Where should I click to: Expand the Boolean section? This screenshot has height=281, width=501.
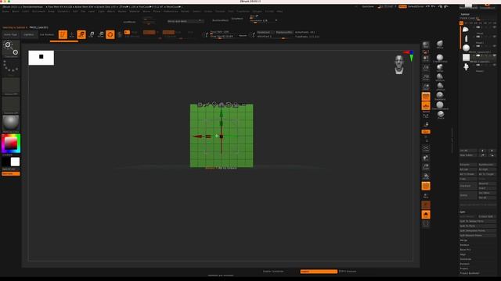point(464,245)
